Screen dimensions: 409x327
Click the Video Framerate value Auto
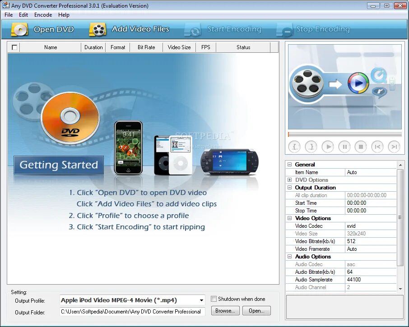[371, 249]
